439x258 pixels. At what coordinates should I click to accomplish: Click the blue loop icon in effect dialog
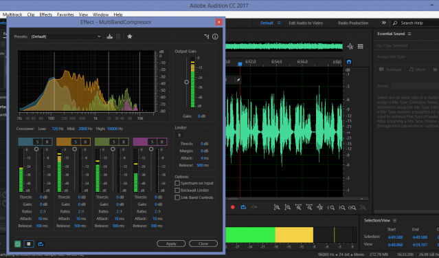pyautogui.click(x=41, y=244)
